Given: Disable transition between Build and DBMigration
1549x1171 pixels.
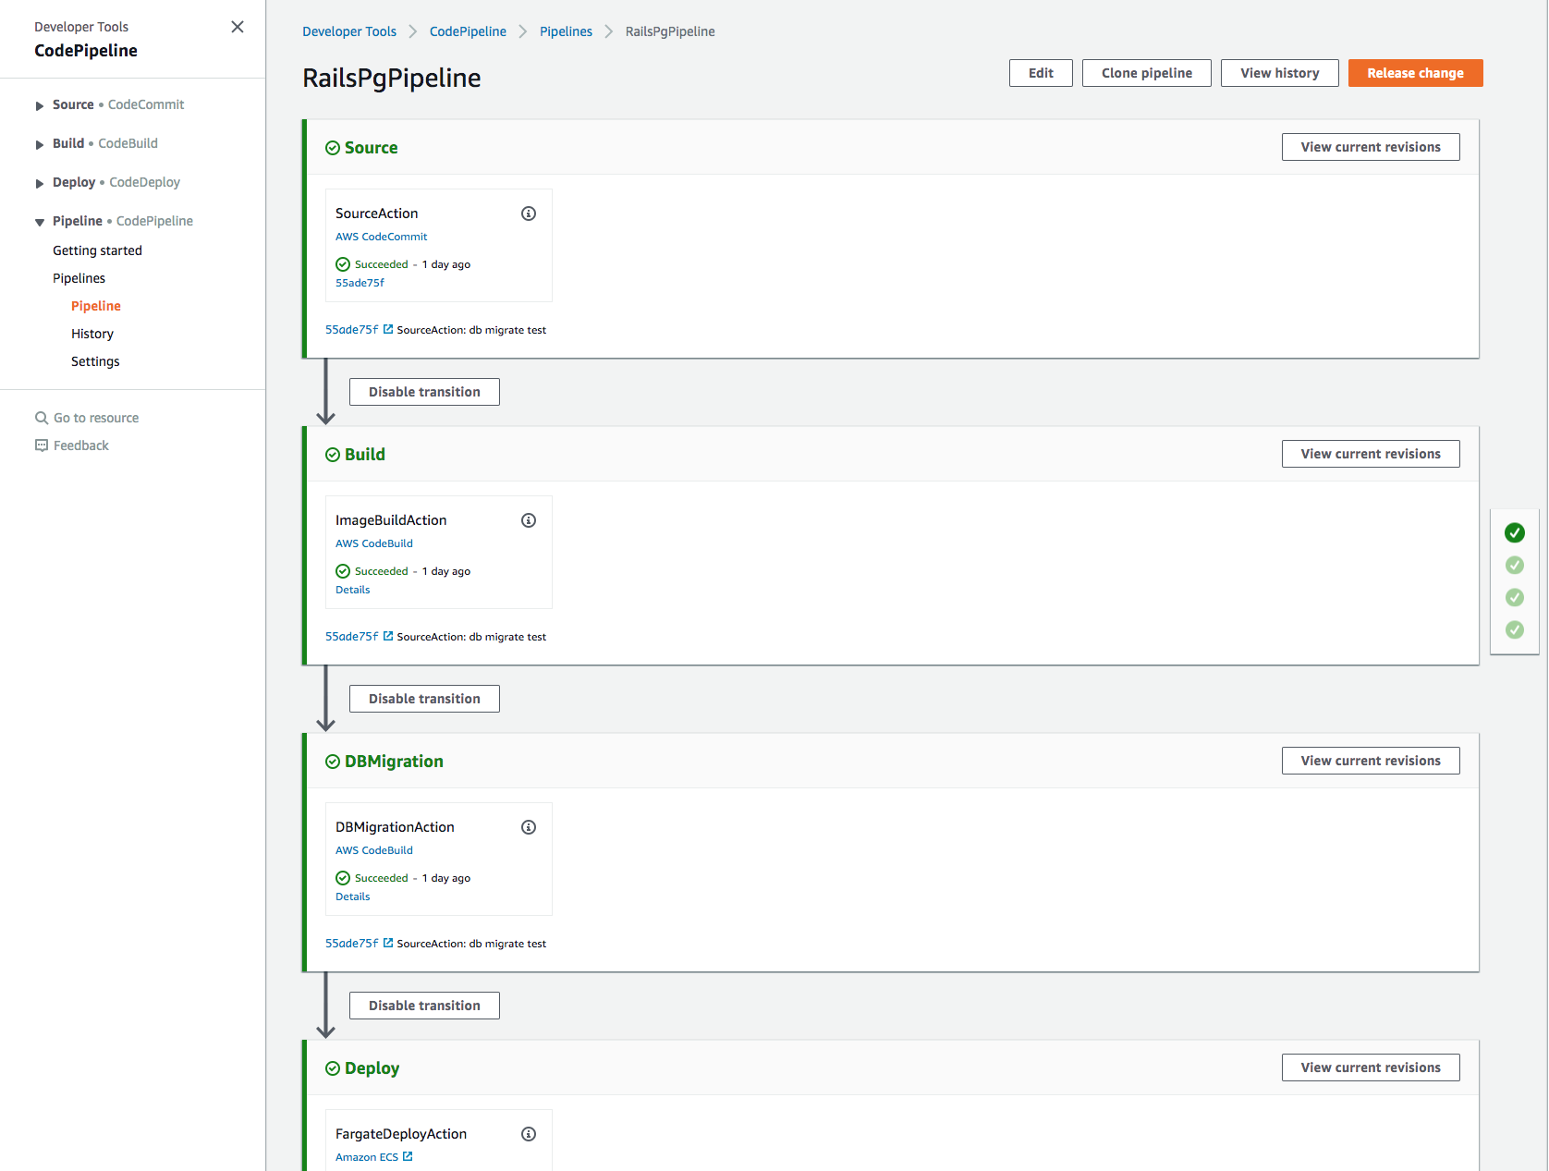Looking at the screenshot, I should pos(424,699).
